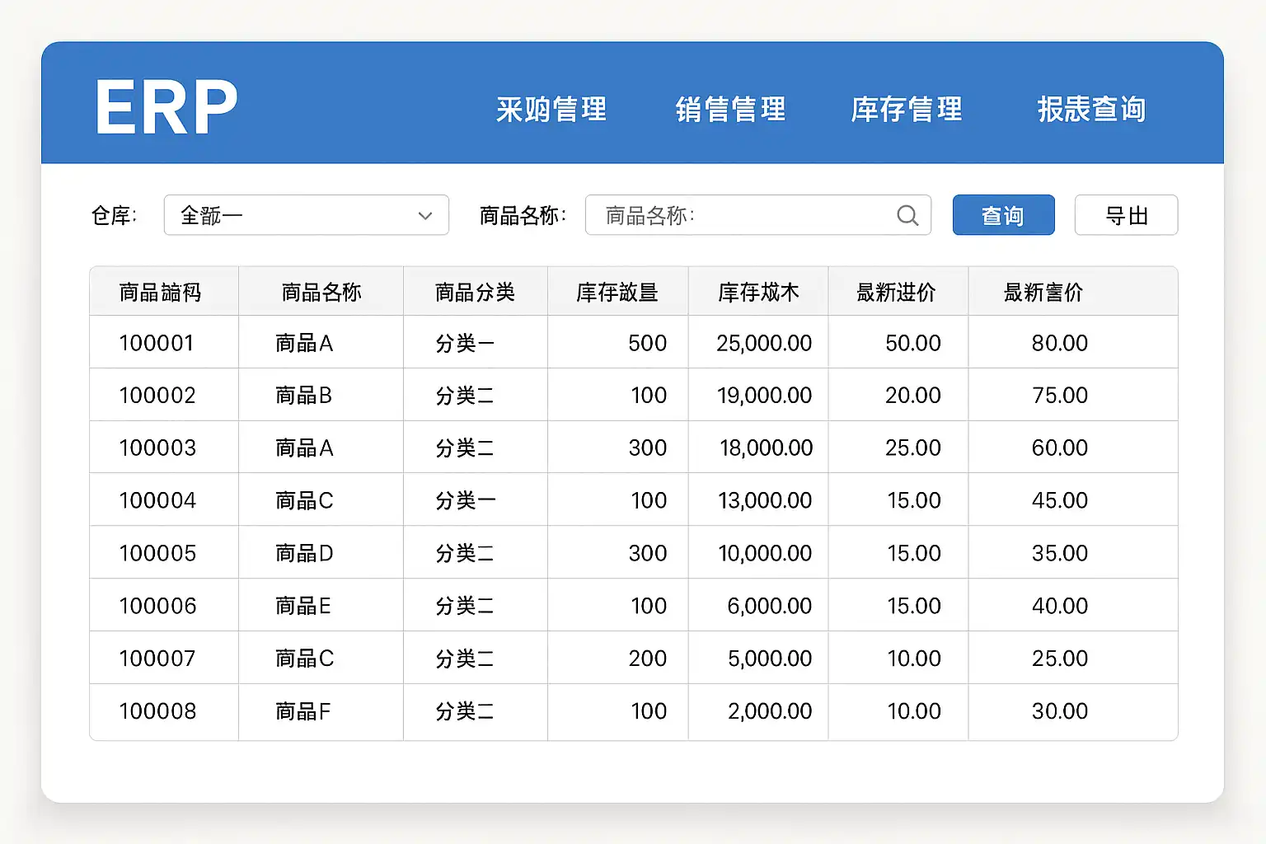This screenshot has width=1266, height=844.
Task: Click the 商品名称 column header
Action: coord(321,292)
